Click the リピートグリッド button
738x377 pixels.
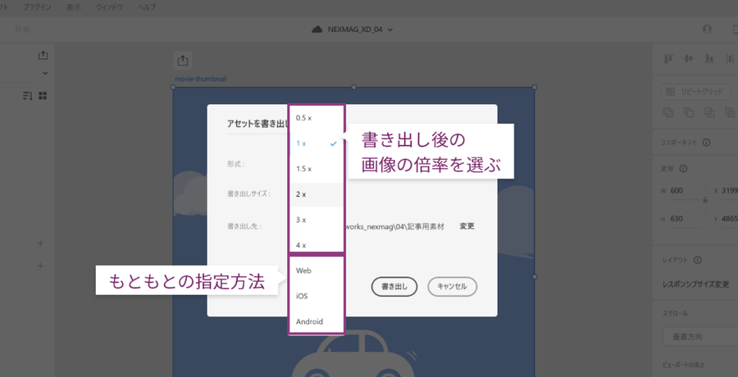tap(695, 92)
